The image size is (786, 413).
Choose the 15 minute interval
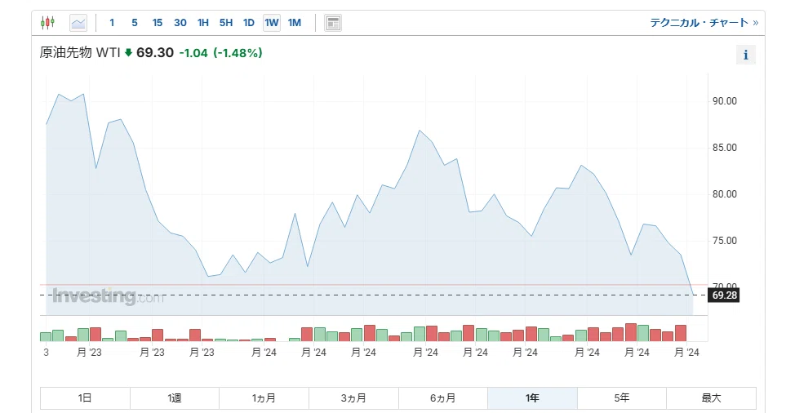(158, 23)
